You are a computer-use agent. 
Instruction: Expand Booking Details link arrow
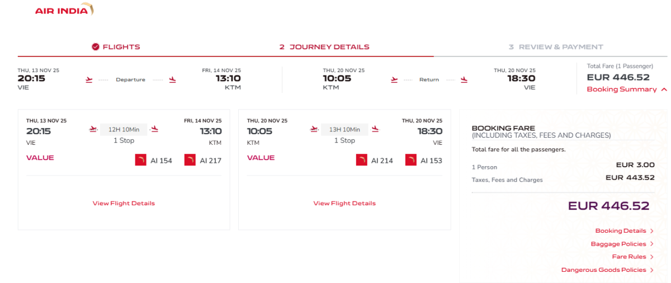click(x=651, y=231)
